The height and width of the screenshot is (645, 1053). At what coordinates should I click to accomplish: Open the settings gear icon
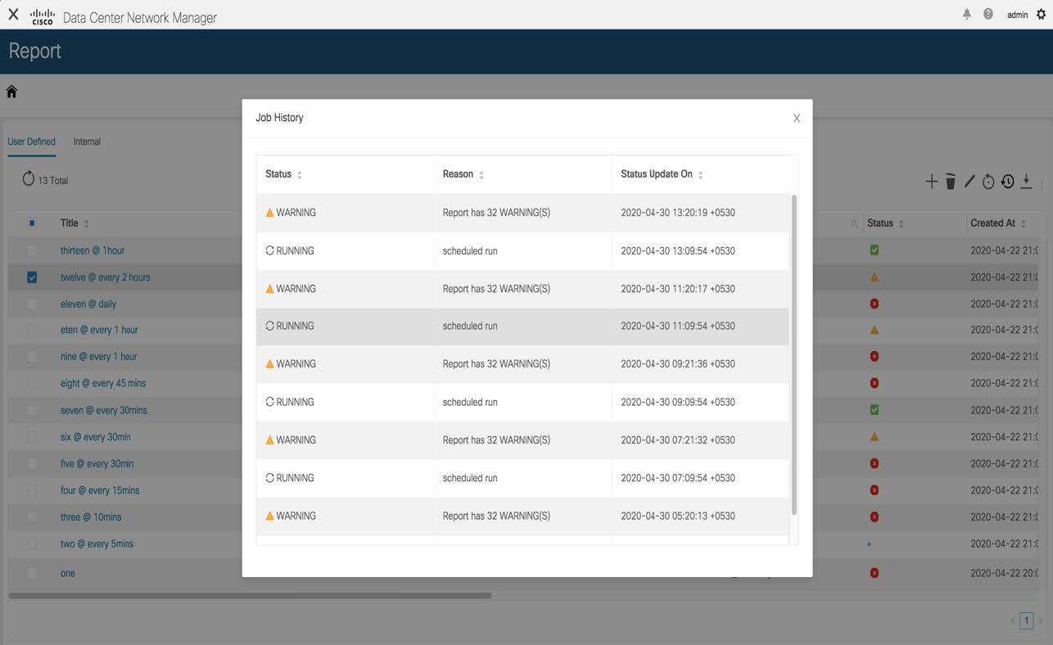coord(1042,14)
